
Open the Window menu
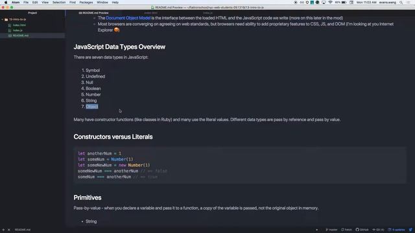102,3
